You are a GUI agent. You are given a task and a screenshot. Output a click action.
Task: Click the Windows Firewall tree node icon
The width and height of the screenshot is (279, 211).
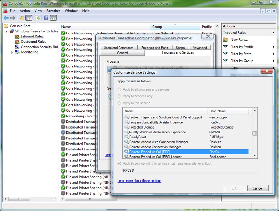point(12,31)
